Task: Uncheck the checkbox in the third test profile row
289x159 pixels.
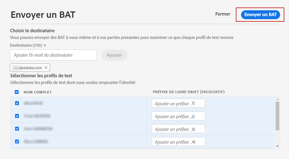Action: (x=17, y=129)
